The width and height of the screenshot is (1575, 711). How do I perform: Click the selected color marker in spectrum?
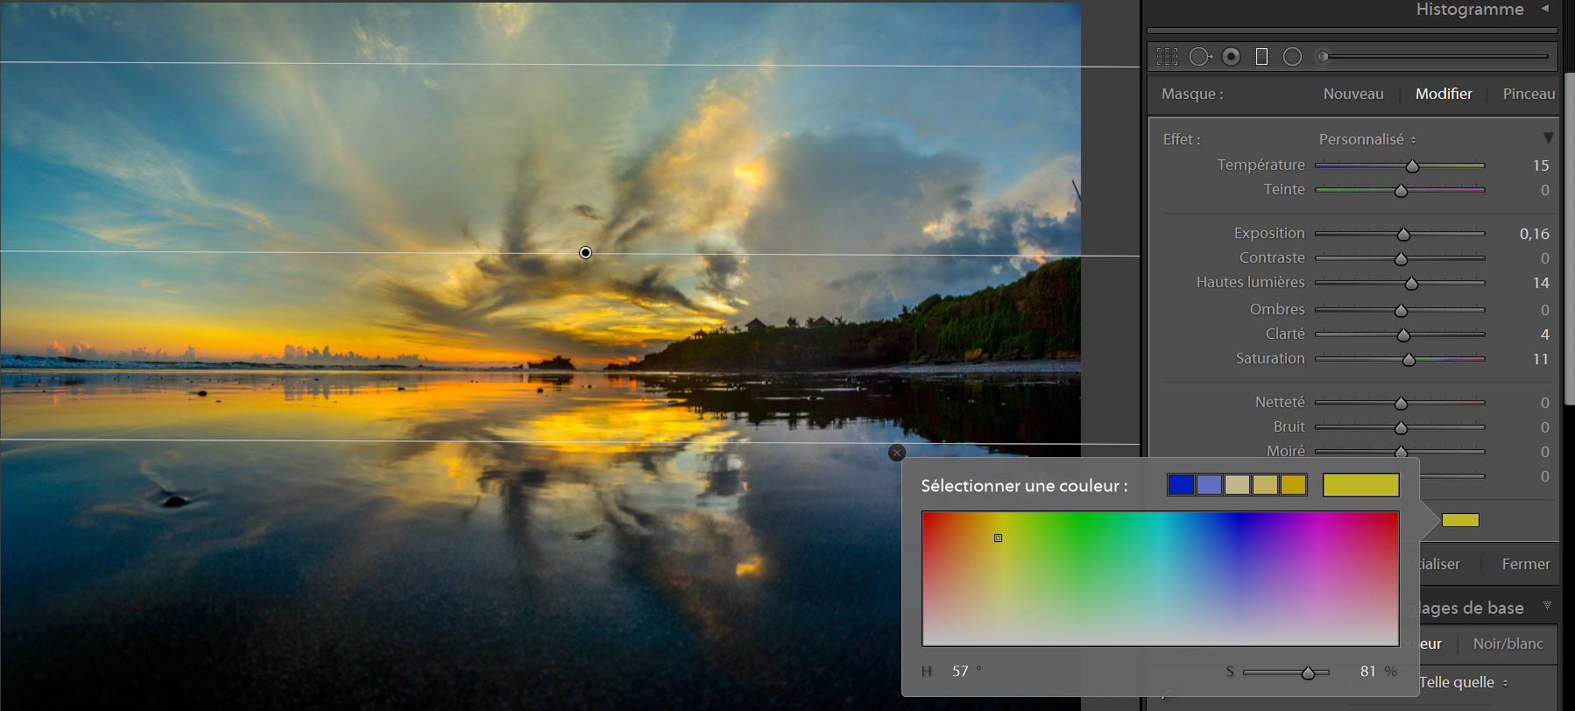pos(998,538)
